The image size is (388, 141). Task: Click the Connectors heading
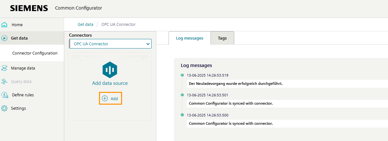click(80, 35)
